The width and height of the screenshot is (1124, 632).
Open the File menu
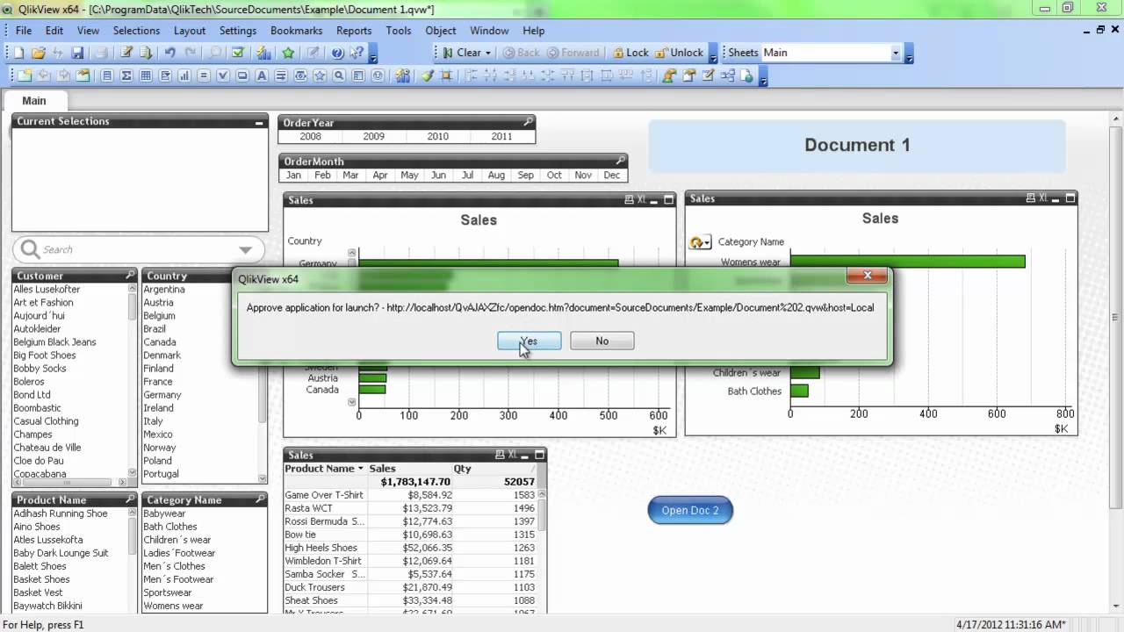24,30
